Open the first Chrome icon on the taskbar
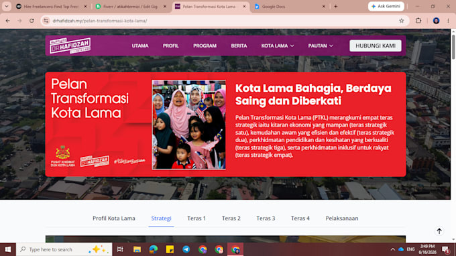 pyautogui.click(x=203, y=249)
